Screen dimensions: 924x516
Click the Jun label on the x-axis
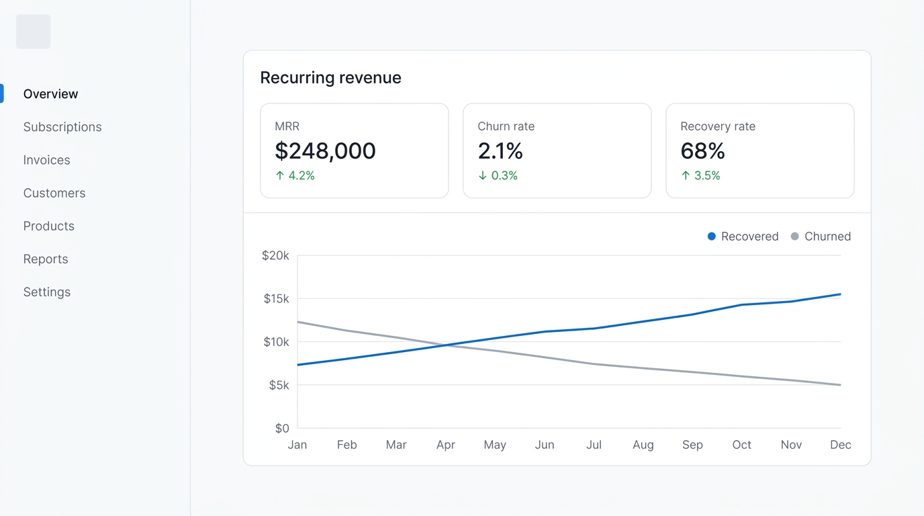545,445
